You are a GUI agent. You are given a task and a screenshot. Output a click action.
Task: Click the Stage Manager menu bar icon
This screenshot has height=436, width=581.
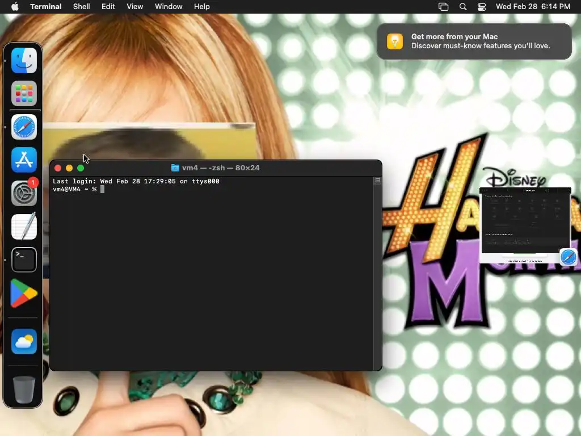pos(444,7)
